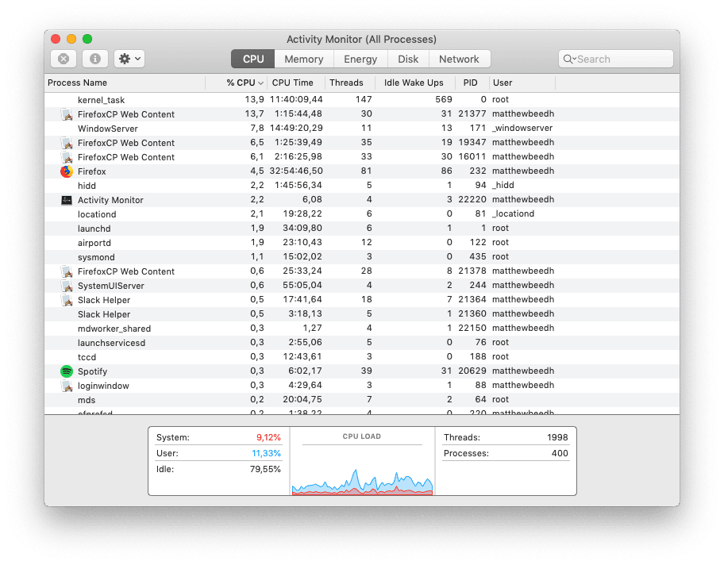Image resolution: width=724 pixels, height=565 pixels.
Task: Switch to the Memory tab
Action: pyautogui.click(x=304, y=59)
